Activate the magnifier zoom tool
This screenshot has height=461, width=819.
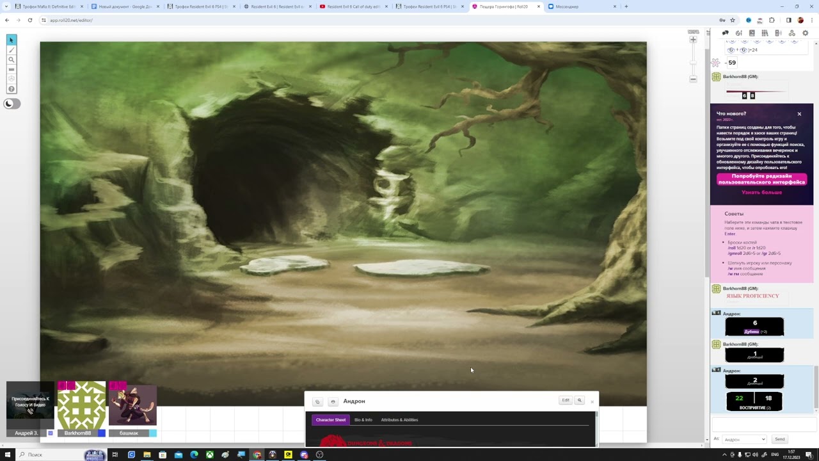12,60
